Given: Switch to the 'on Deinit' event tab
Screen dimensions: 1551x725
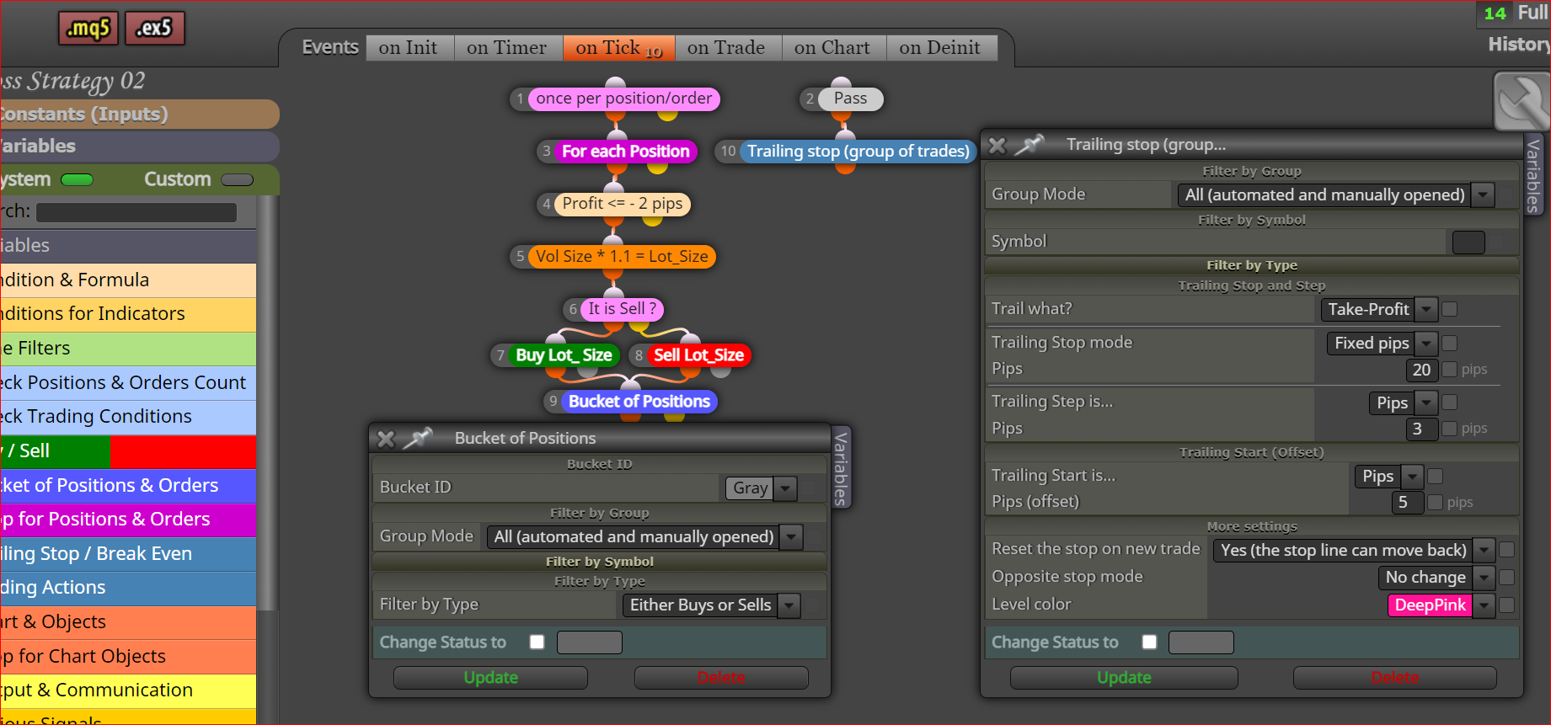Looking at the screenshot, I should click(x=940, y=48).
